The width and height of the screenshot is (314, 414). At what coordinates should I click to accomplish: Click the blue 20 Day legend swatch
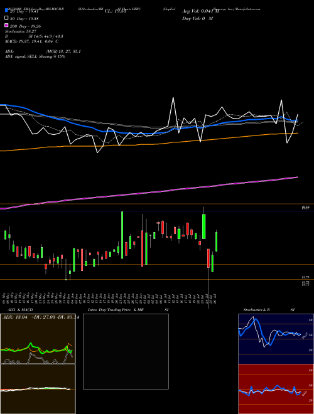pos(6,11)
